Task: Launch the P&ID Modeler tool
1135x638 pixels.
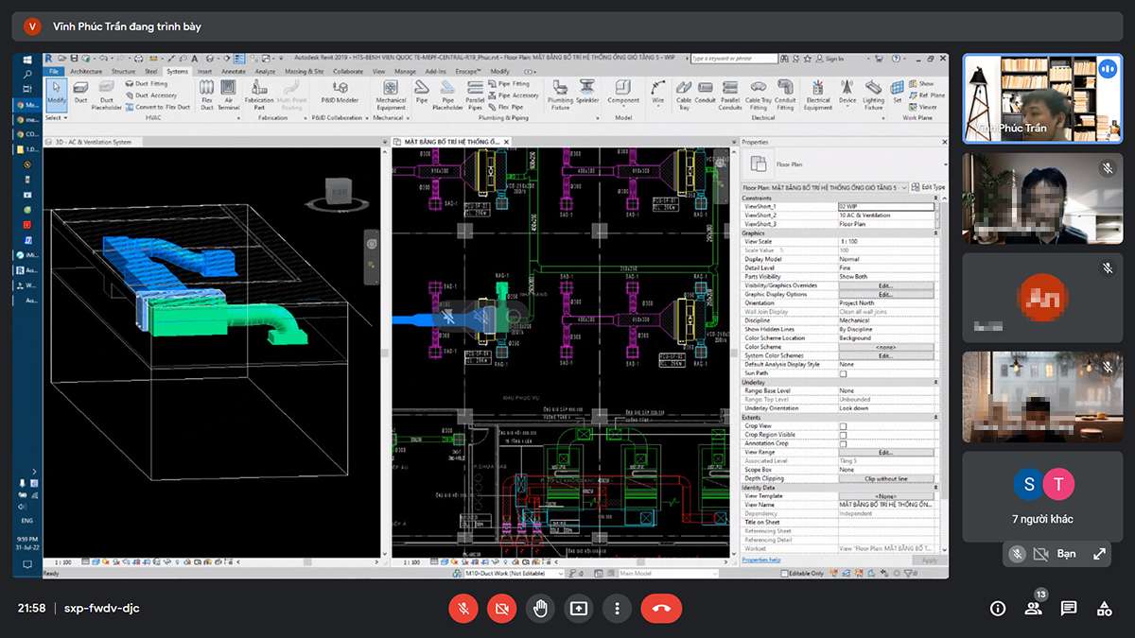Action: (340, 93)
